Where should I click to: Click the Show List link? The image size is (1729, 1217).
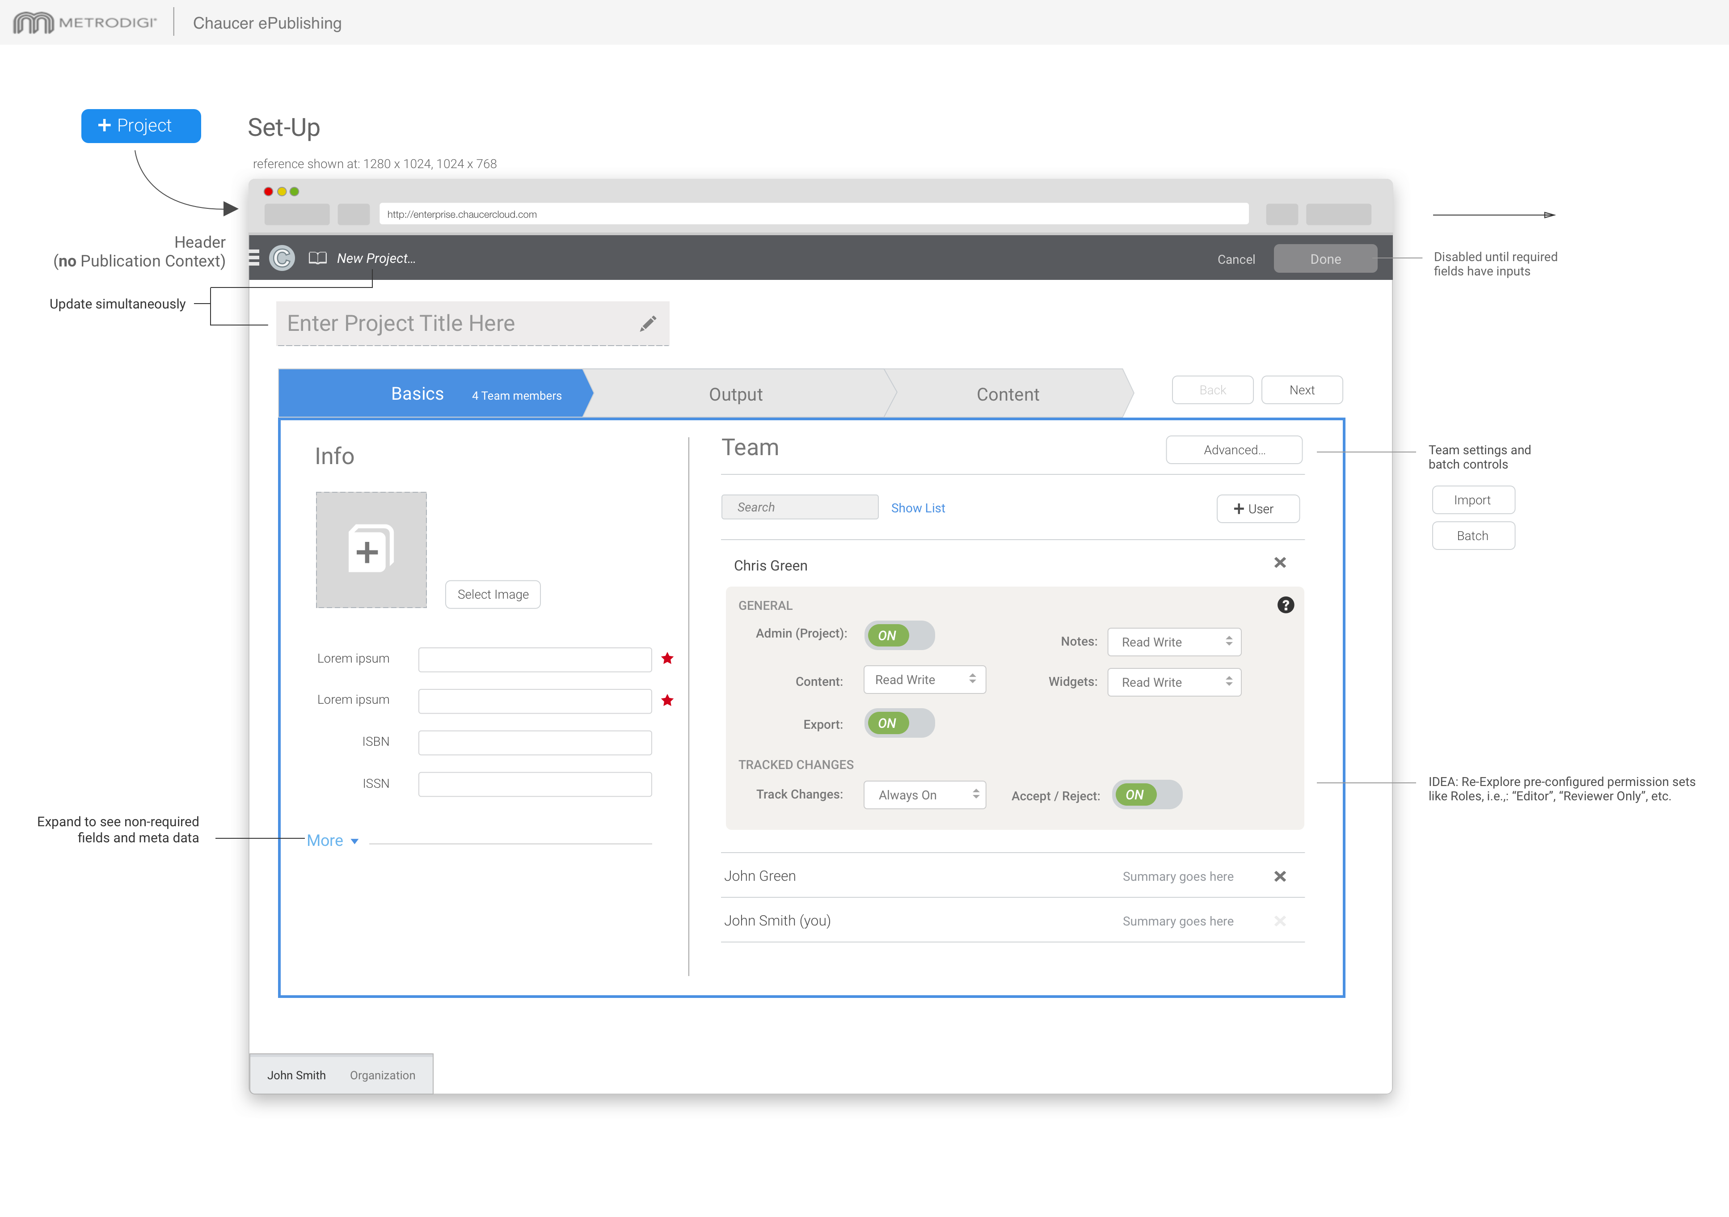click(917, 508)
